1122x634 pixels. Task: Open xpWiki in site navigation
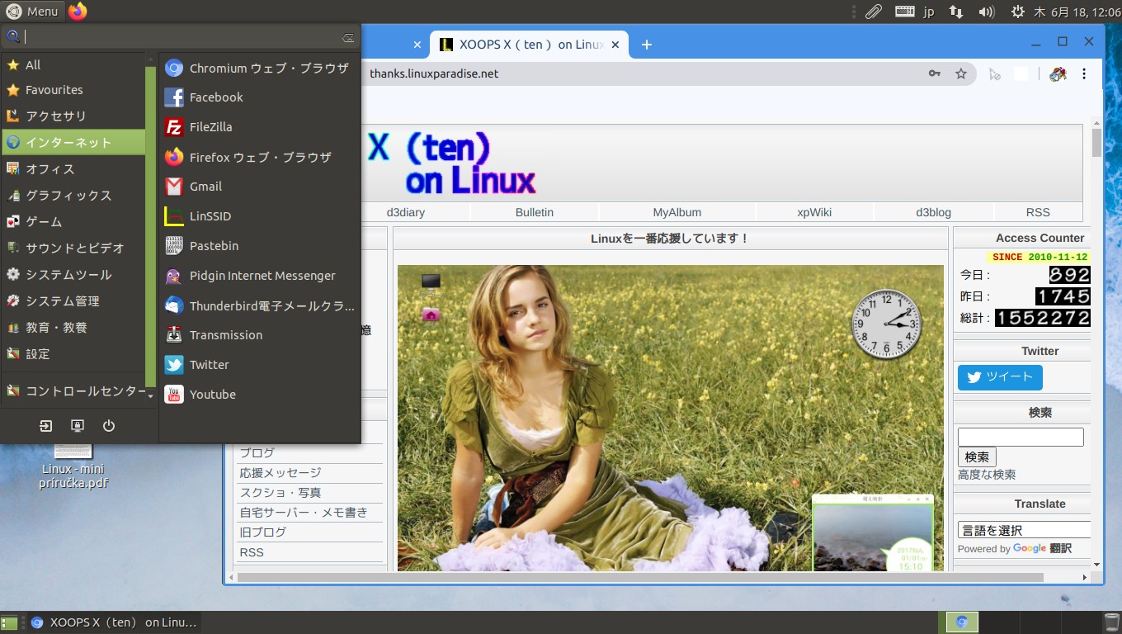(x=814, y=212)
